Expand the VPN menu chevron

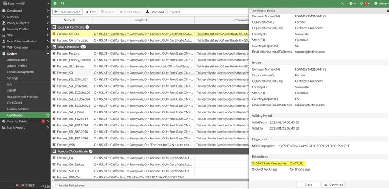pos(48,35)
